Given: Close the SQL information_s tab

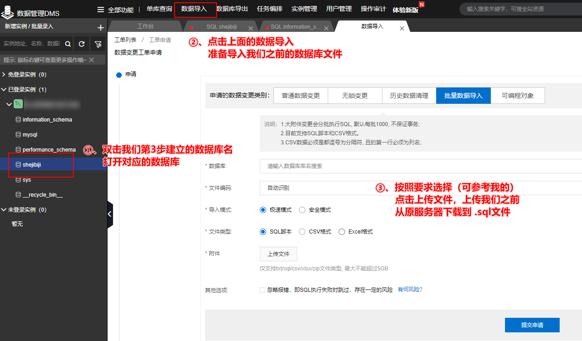Looking at the screenshot, I should tap(327, 28).
